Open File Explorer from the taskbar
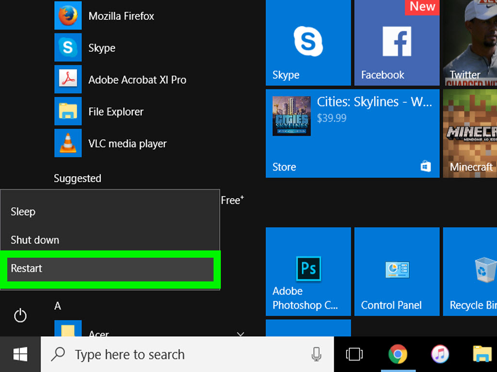 tap(482, 354)
